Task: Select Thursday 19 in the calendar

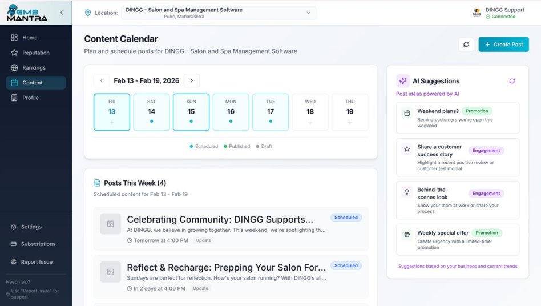Action: click(x=350, y=112)
